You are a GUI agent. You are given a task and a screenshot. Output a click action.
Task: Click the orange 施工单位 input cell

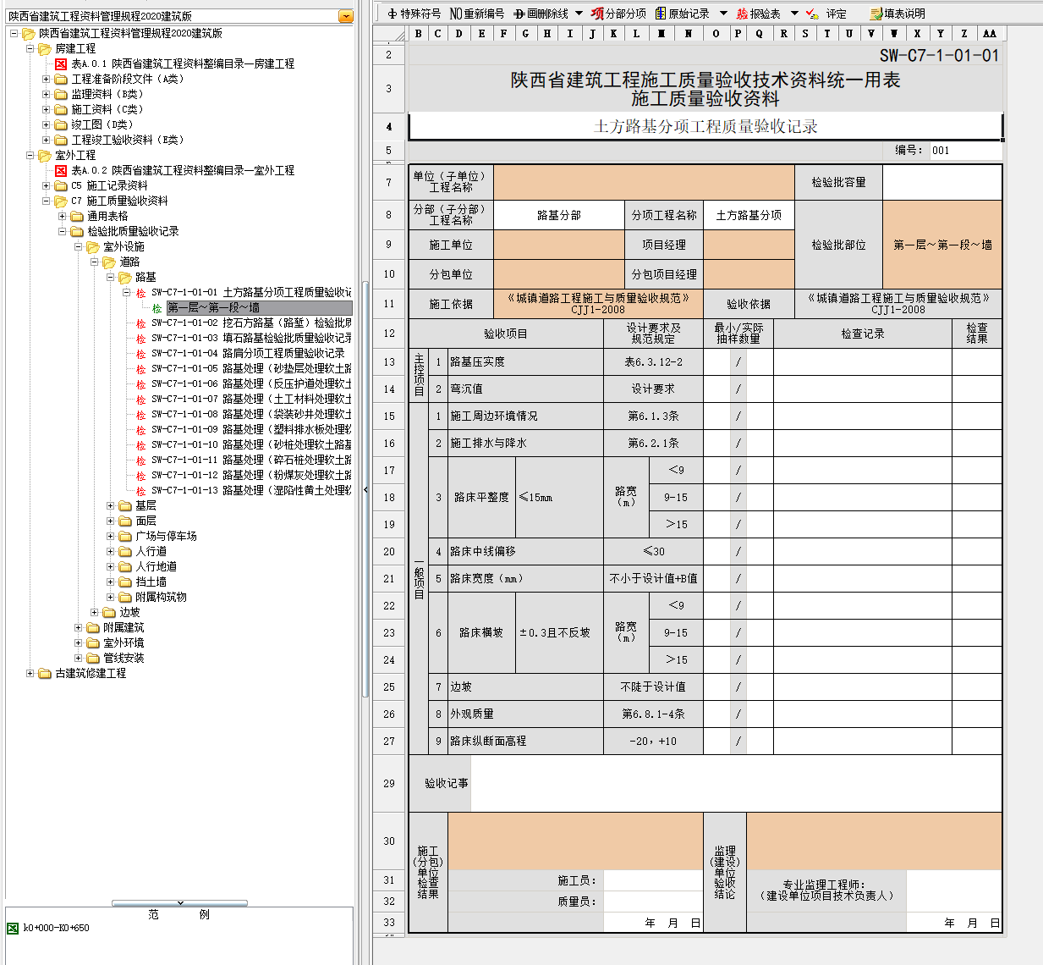[x=558, y=245]
